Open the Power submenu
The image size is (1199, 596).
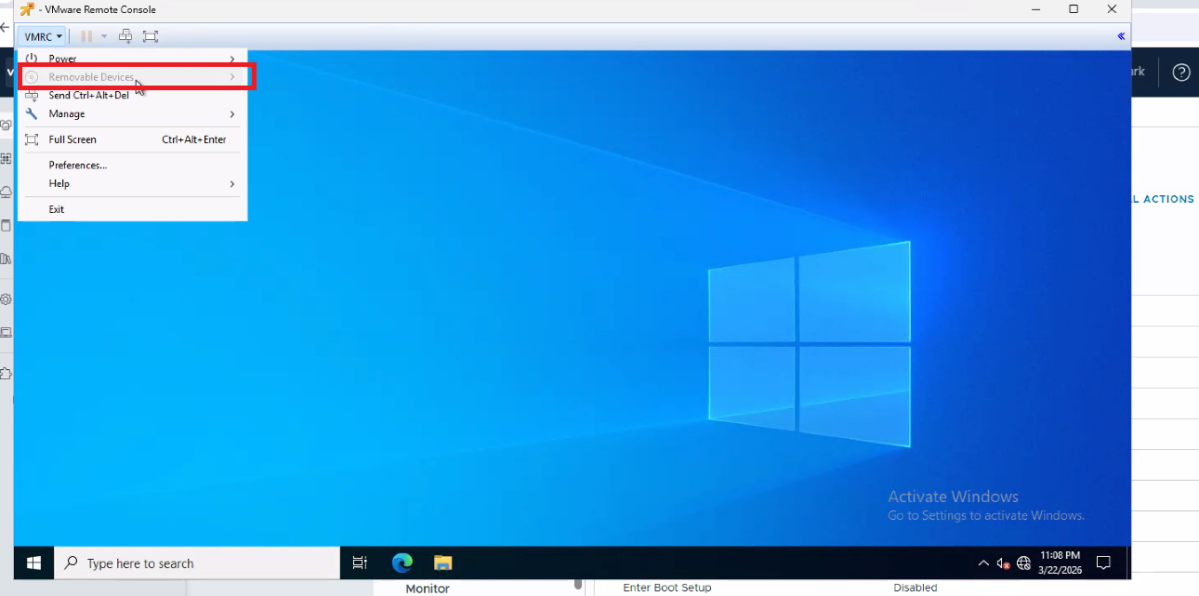click(131, 59)
